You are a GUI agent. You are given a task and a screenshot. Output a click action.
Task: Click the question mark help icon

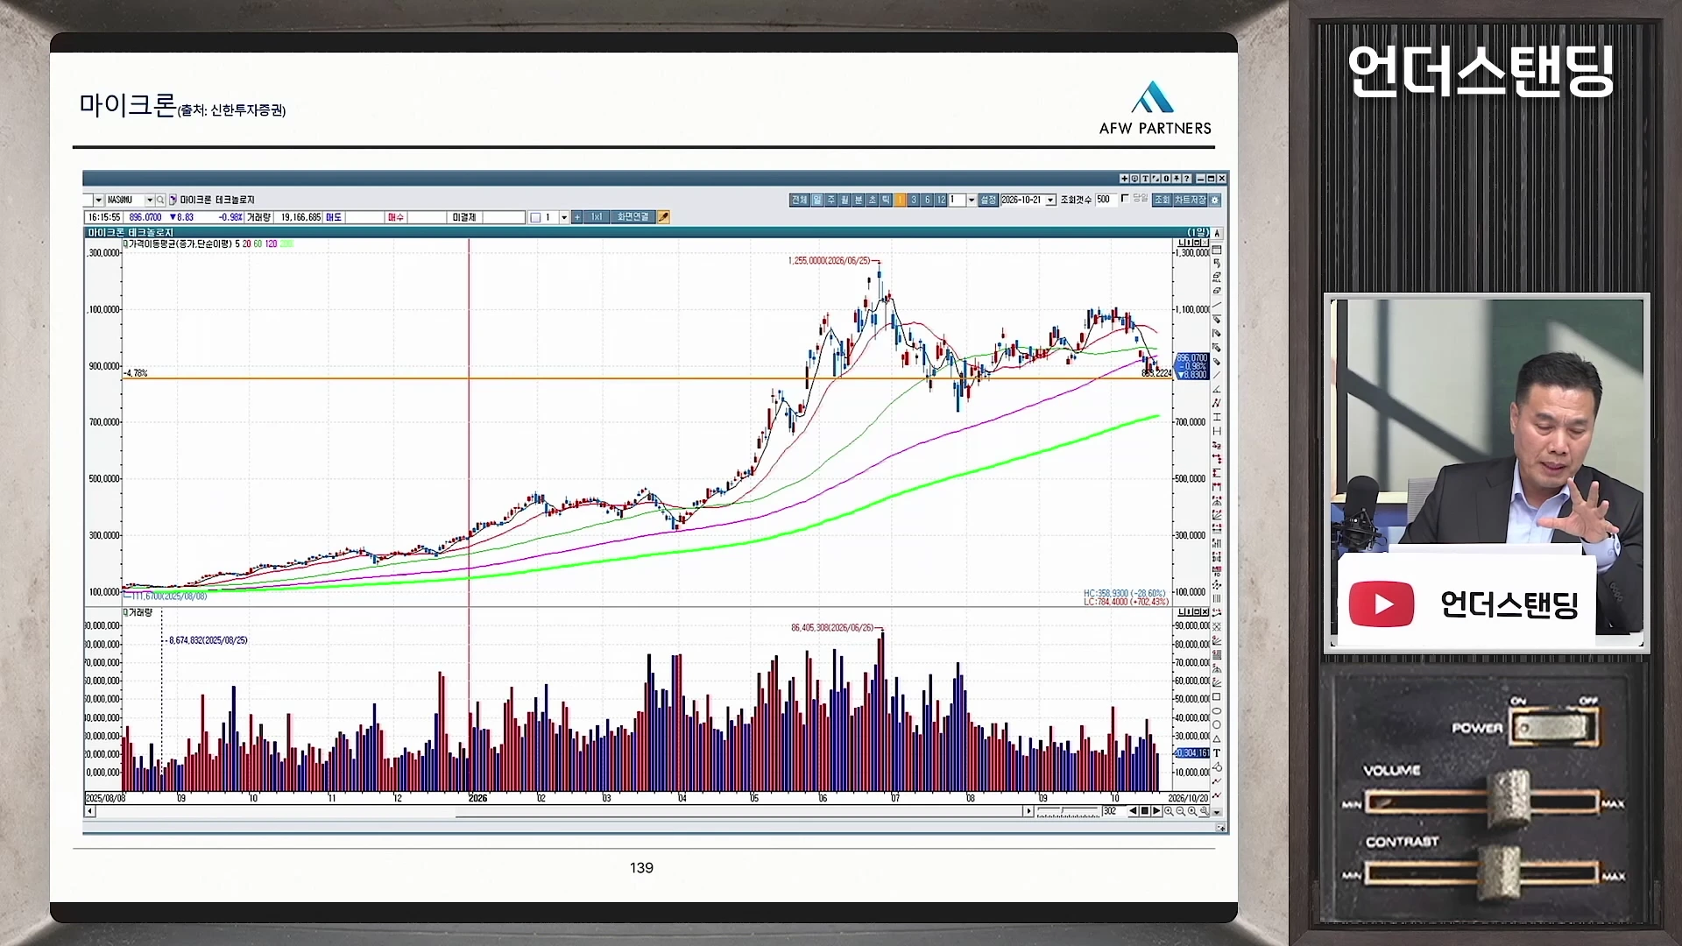1187,179
